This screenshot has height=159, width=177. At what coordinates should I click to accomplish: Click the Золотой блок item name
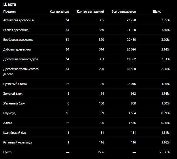(x=13, y=94)
